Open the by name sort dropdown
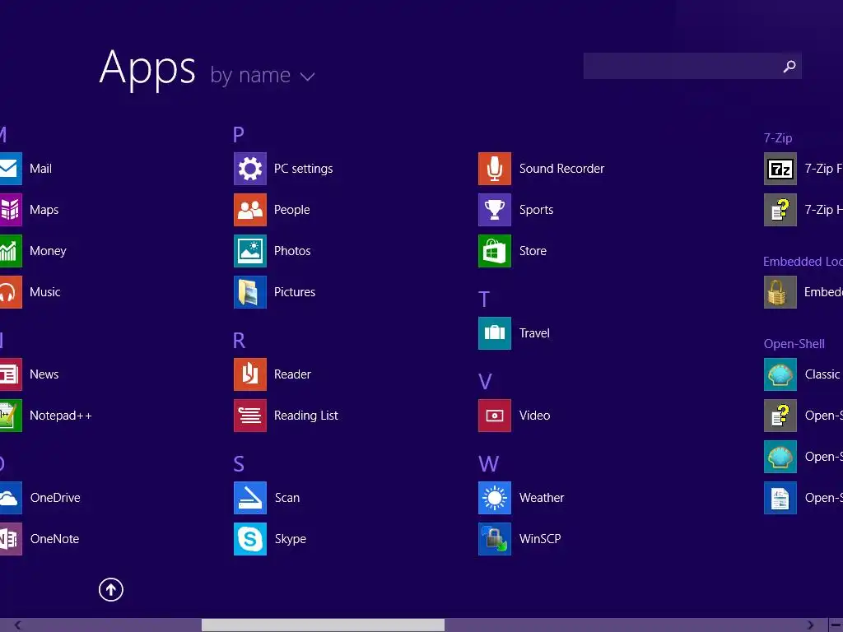843x632 pixels. pos(263,75)
